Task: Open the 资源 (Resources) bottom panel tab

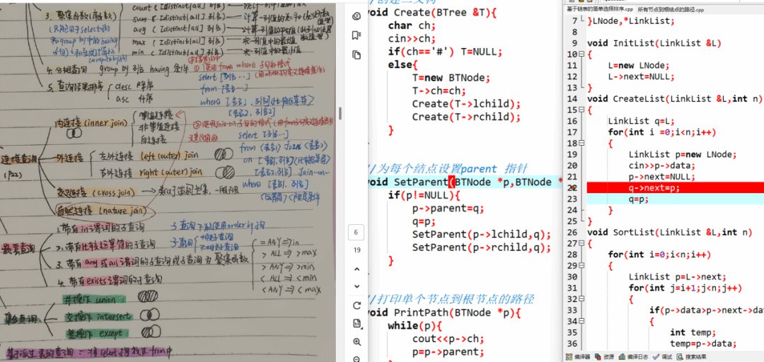Action: pos(605,356)
